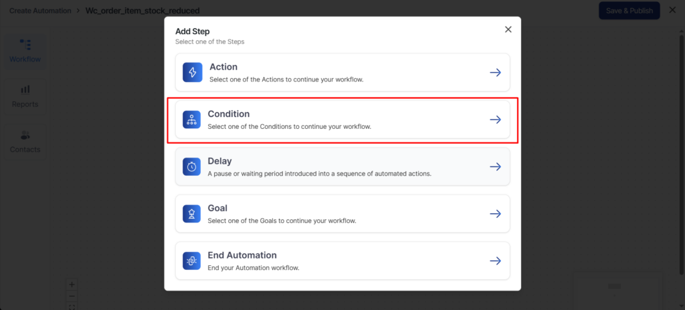This screenshot has height=310, width=685.
Task: Close the Add Step dialog
Action: 508,29
